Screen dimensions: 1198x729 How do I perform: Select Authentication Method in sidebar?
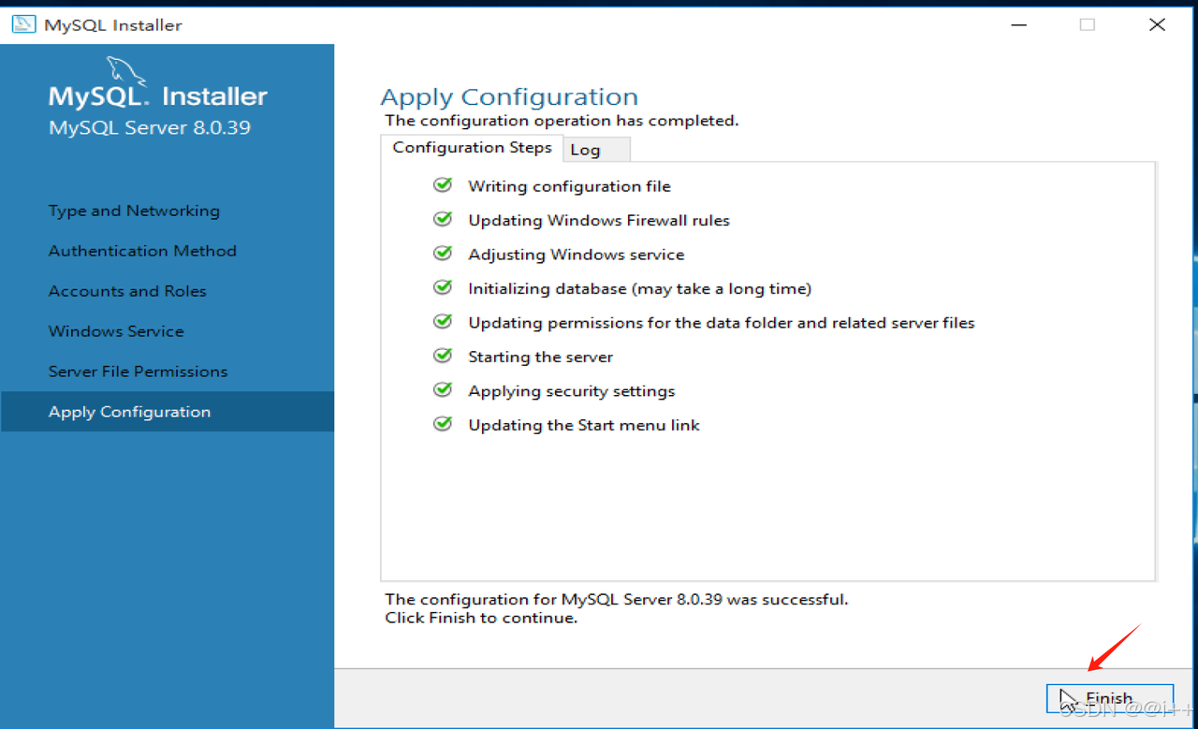142,251
